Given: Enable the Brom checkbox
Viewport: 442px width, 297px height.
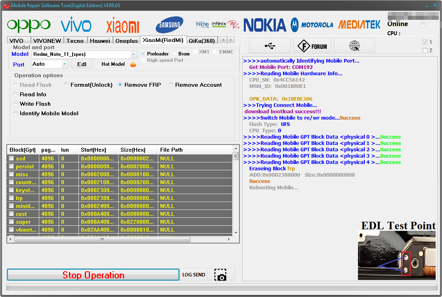Looking at the screenshot, I should [x=174, y=54].
